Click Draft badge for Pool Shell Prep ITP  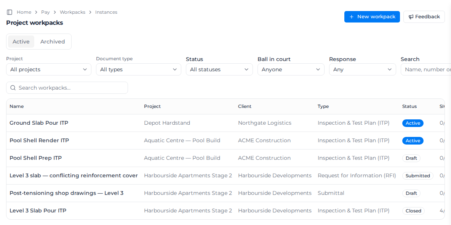tap(411, 158)
